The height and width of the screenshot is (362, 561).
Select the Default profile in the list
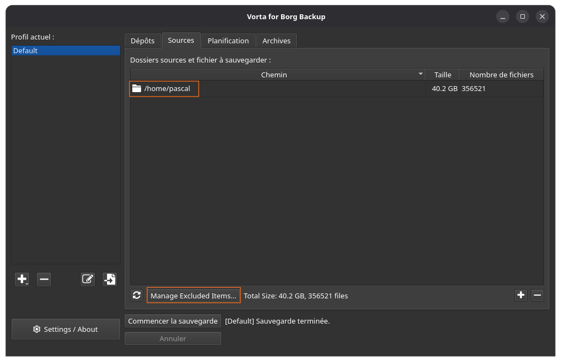click(66, 50)
